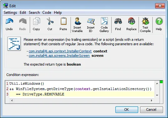The height and width of the screenshot is (118, 168).
Task: Click code line 1 Util.isWindows()
Action: (x=27, y=83)
